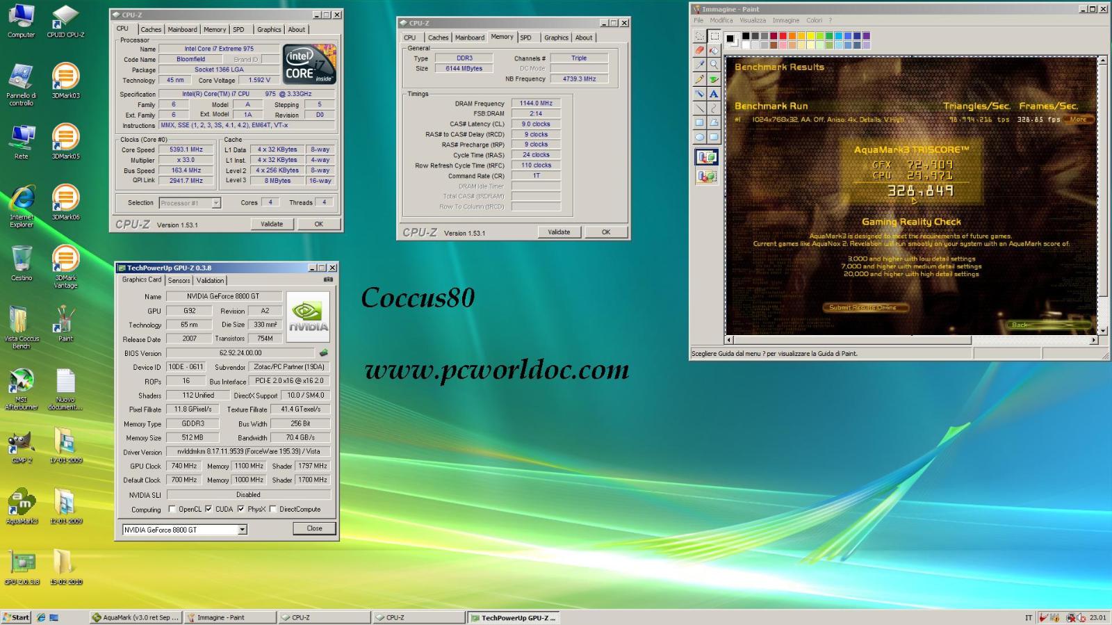Select the Pencil tool in Paint
The width and height of the screenshot is (1112, 625).
(700, 79)
